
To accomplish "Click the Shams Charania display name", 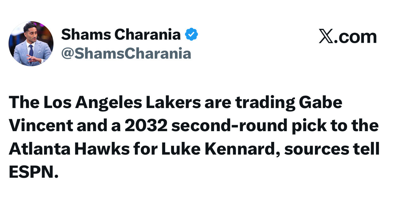I will (121, 34).
